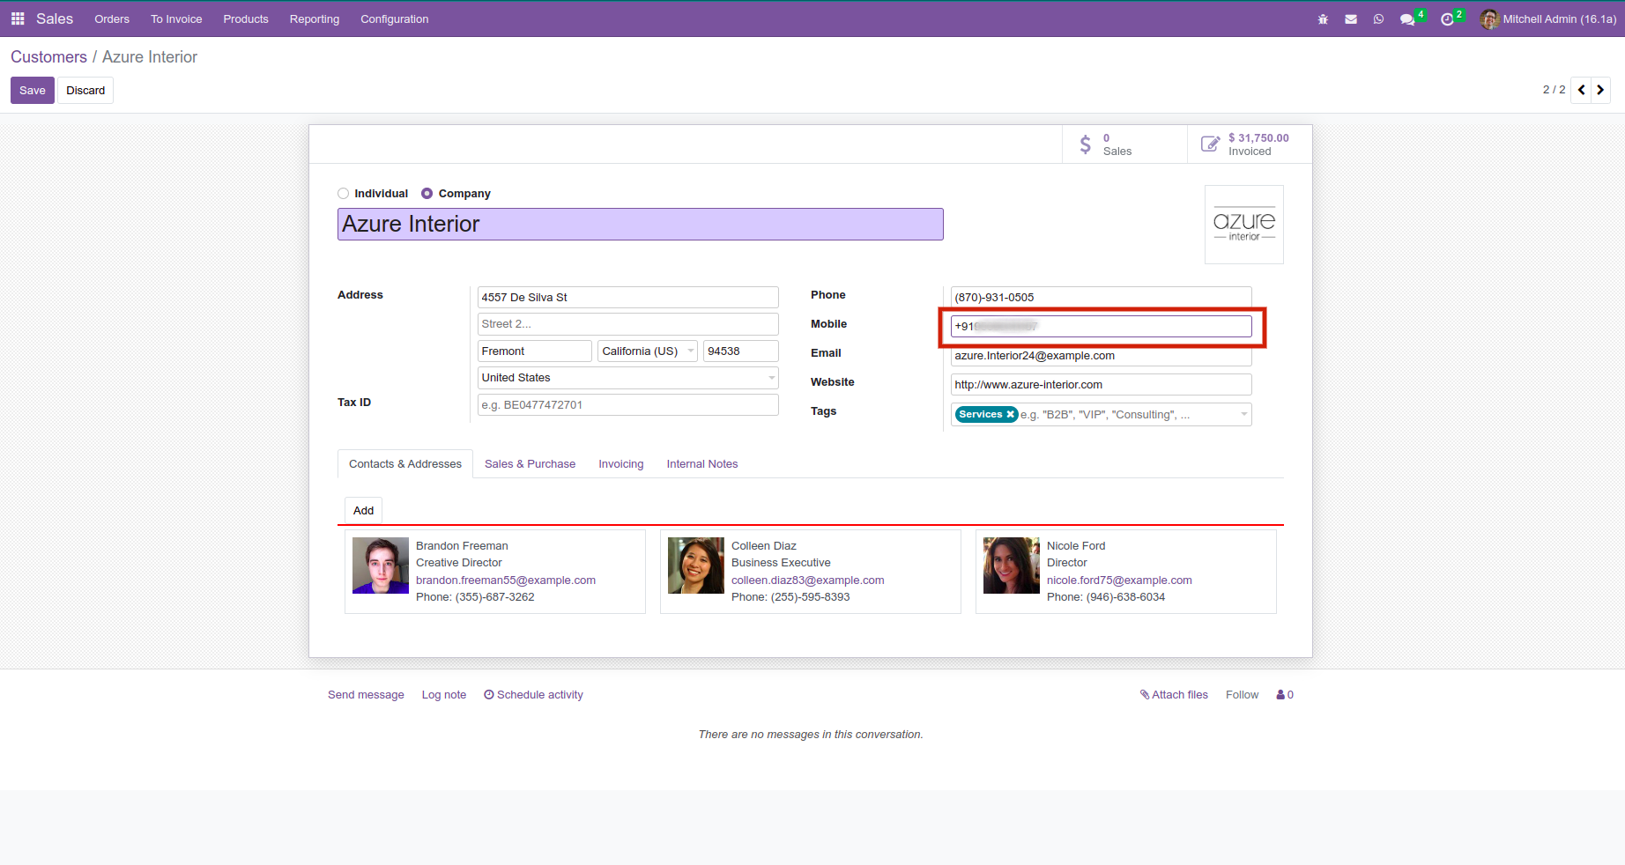Open the Orders menu
Screen dimensions: 1625x865
click(112, 19)
